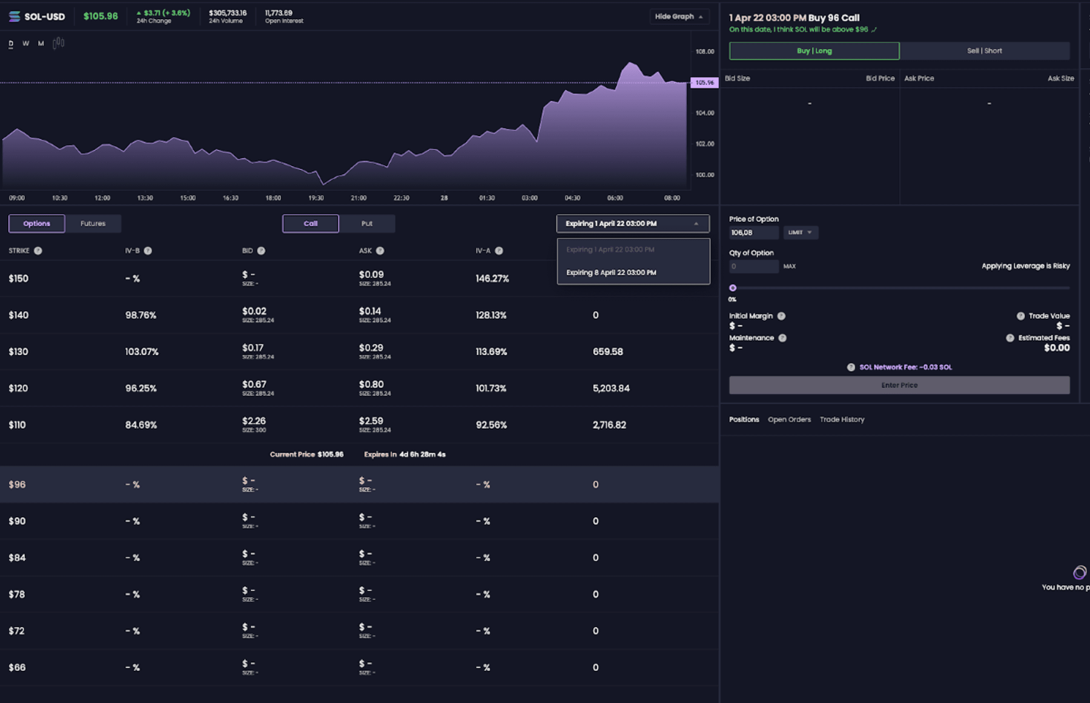Image resolution: width=1090 pixels, height=703 pixels.
Task: Select the $66 strike row
Action: pos(359,667)
